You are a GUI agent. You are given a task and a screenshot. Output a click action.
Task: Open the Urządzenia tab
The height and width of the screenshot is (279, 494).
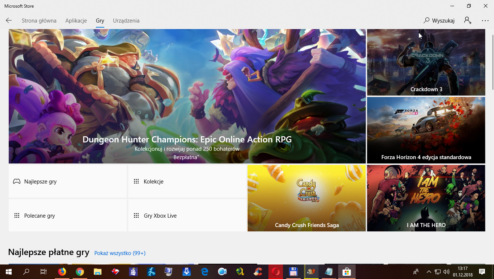point(126,21)
